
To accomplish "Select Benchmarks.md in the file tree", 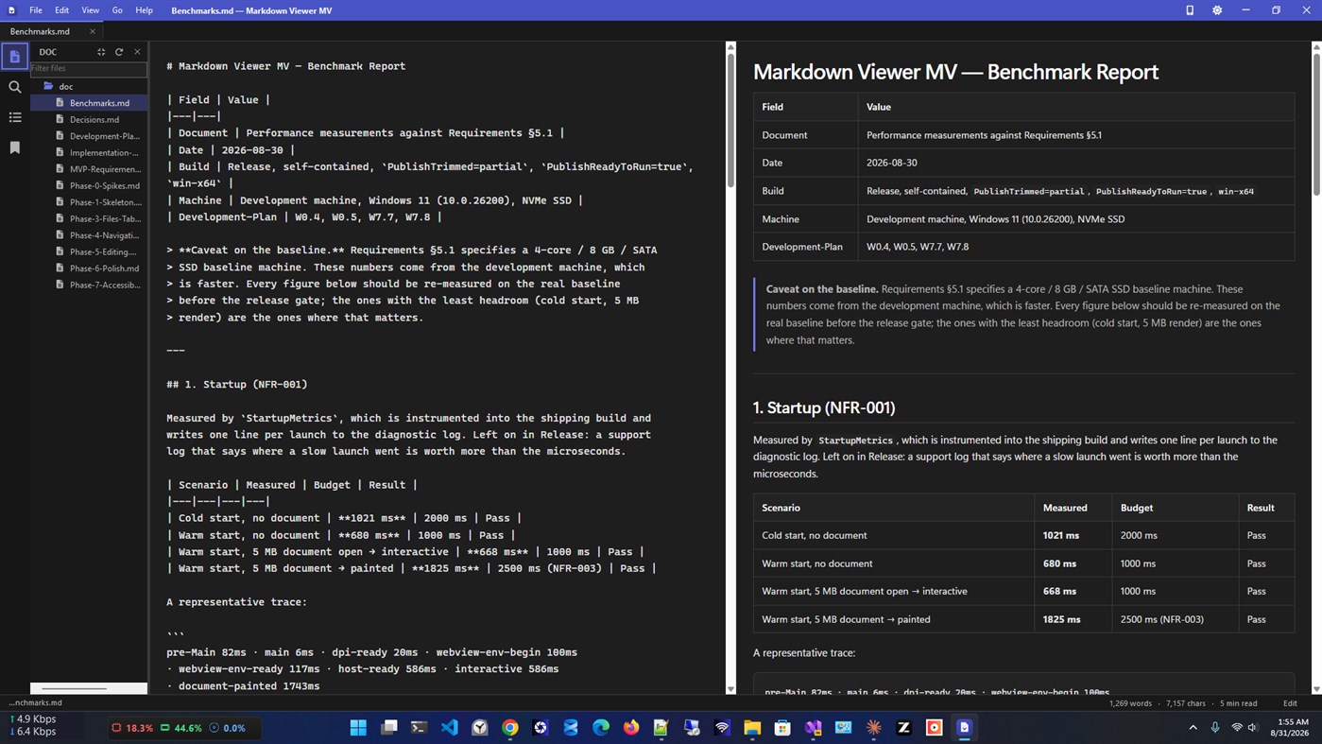I will tap(90, 103).
